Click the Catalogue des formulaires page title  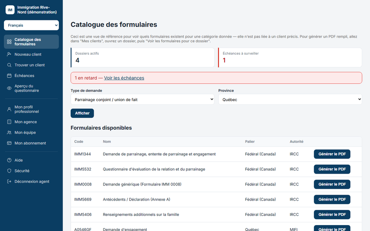point(114,24)
